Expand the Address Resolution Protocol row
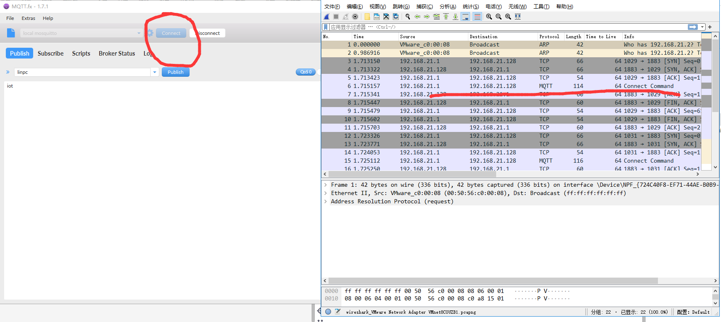Image resolution: width=721 pixels, height=322 pixels. 326,202
